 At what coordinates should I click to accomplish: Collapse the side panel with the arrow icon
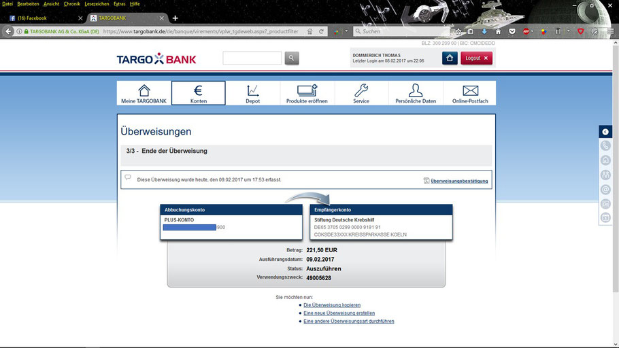pos(605,132)
